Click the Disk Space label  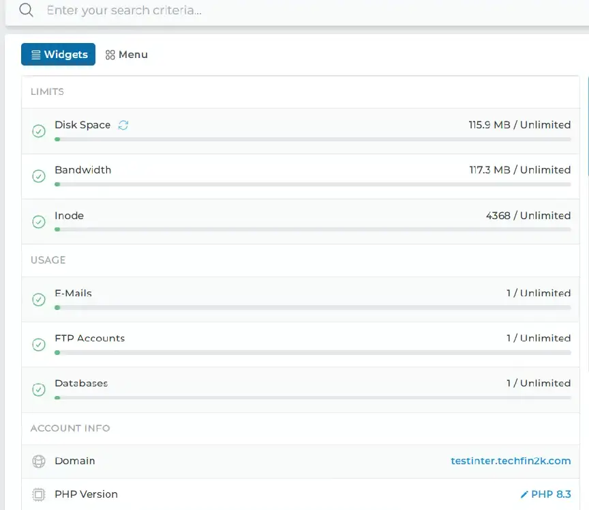coord(82,125)
